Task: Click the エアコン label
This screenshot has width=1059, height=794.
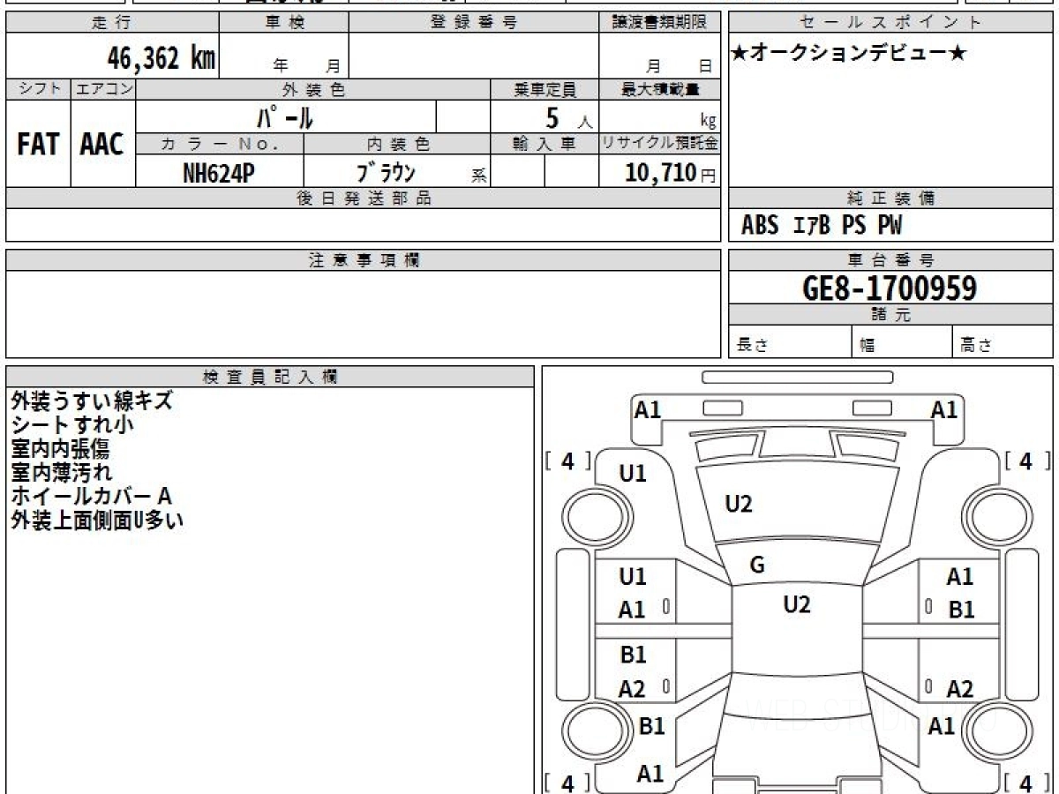Action: pyautogui.click(x=103, y=89)
